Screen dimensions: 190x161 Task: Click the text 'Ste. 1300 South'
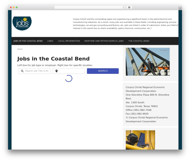point(135,102)
